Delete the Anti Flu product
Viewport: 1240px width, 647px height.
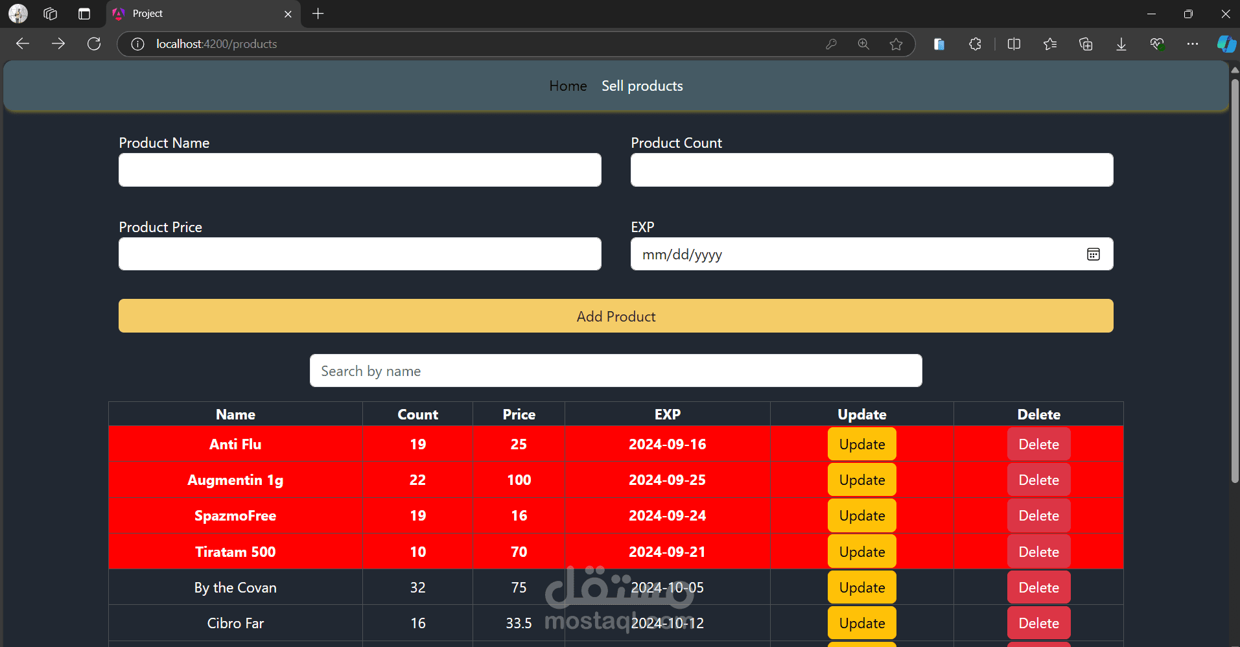tap(1039, 444)
